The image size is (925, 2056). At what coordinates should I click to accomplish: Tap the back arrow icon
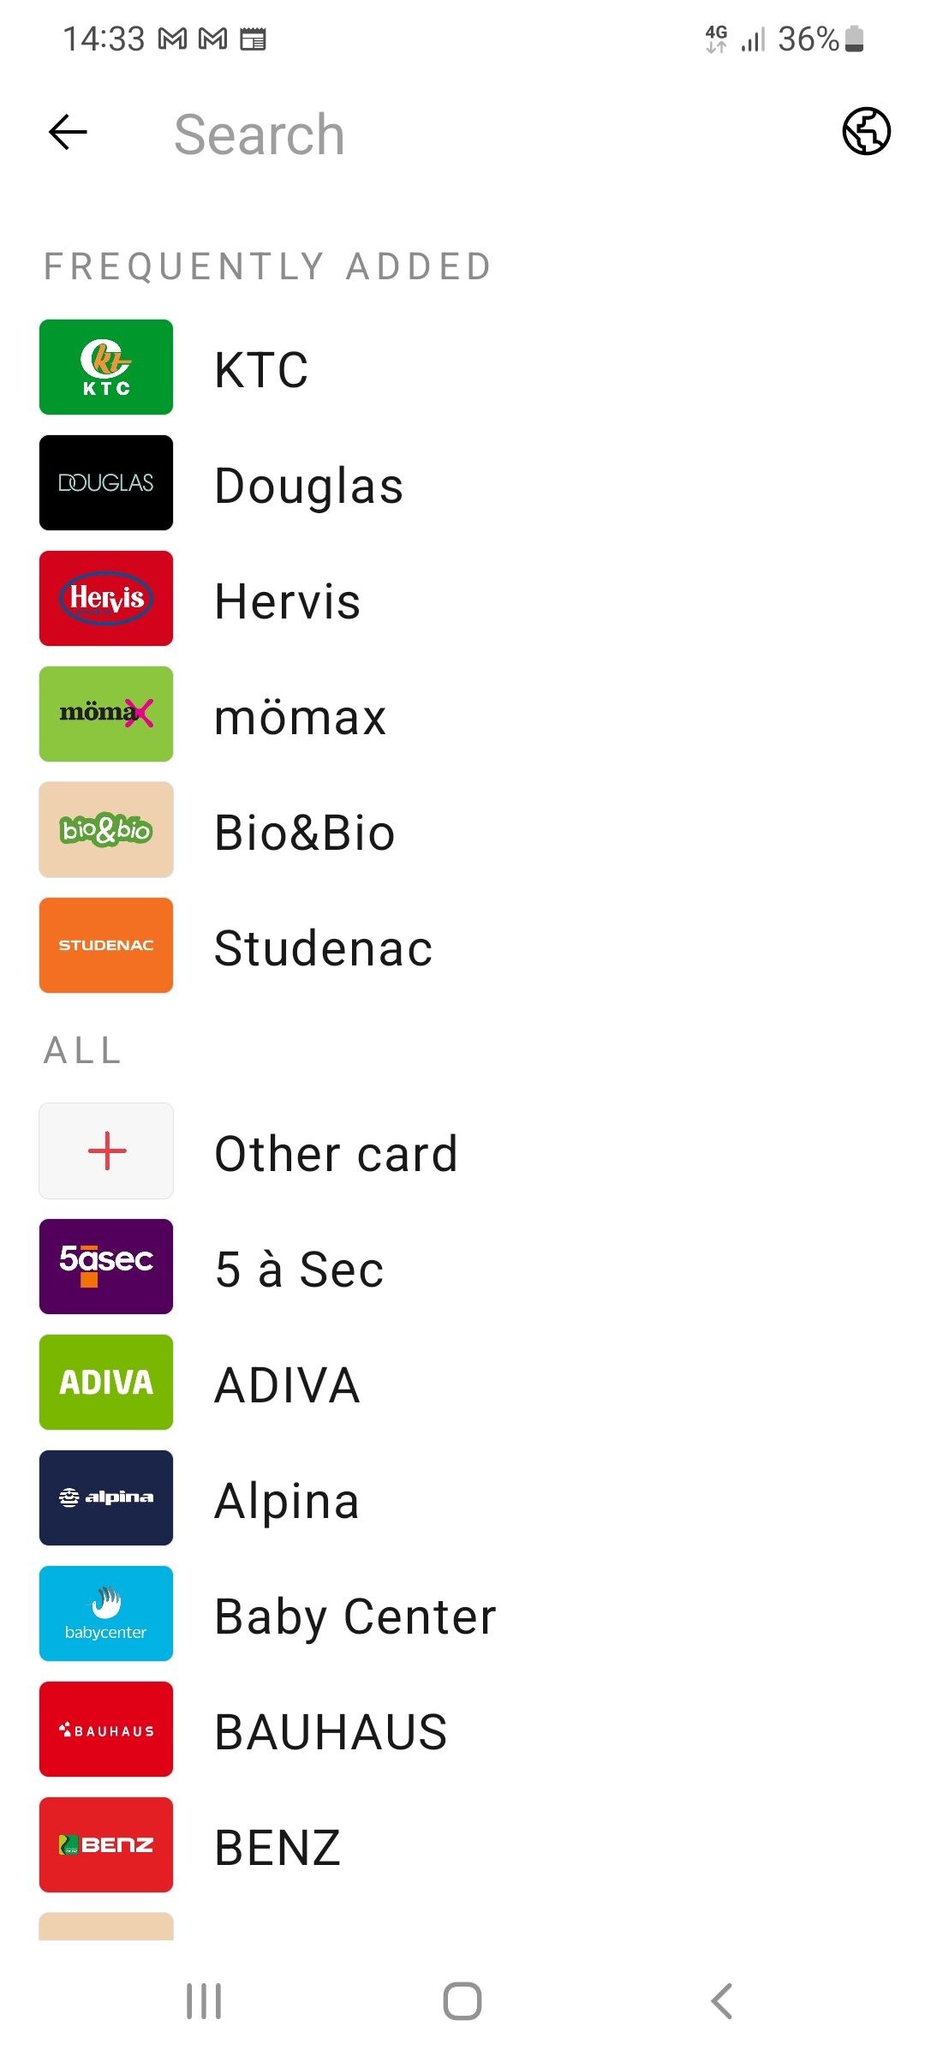[69, 133]
